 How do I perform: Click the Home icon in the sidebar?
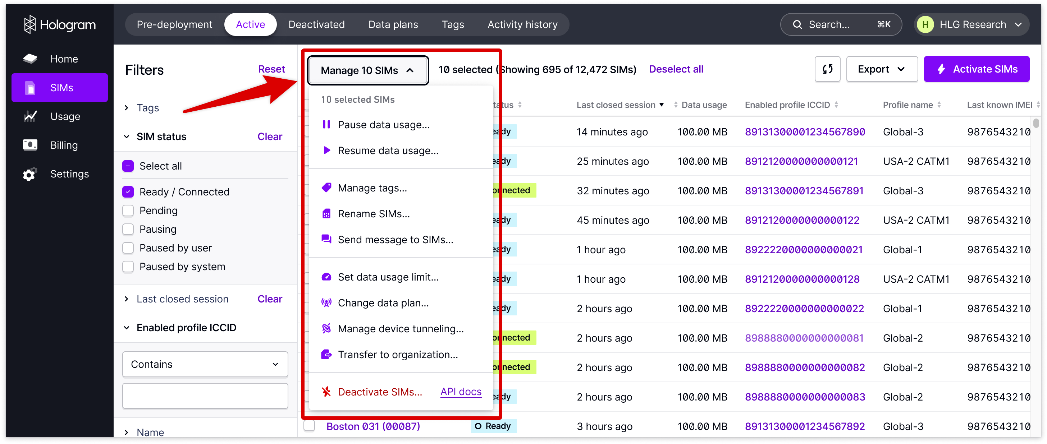pos(30,59)
